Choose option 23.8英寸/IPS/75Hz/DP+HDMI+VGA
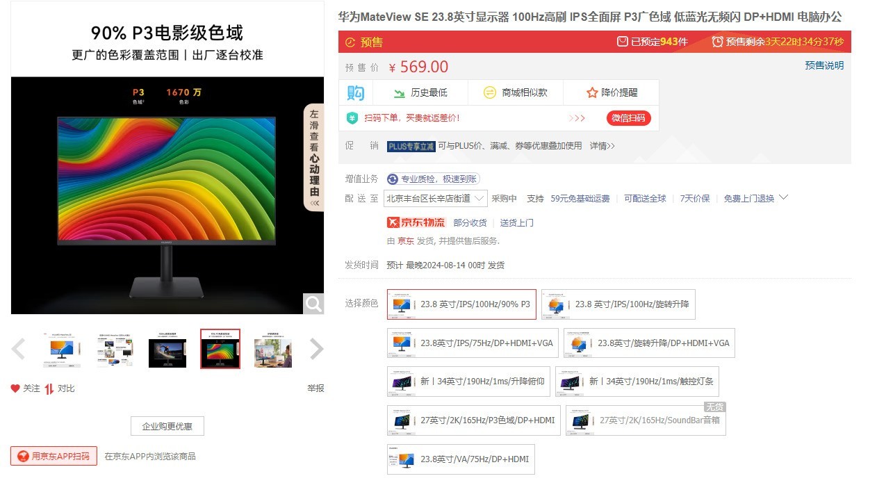This screenshot has height=483, width=877. pos(473,343)
